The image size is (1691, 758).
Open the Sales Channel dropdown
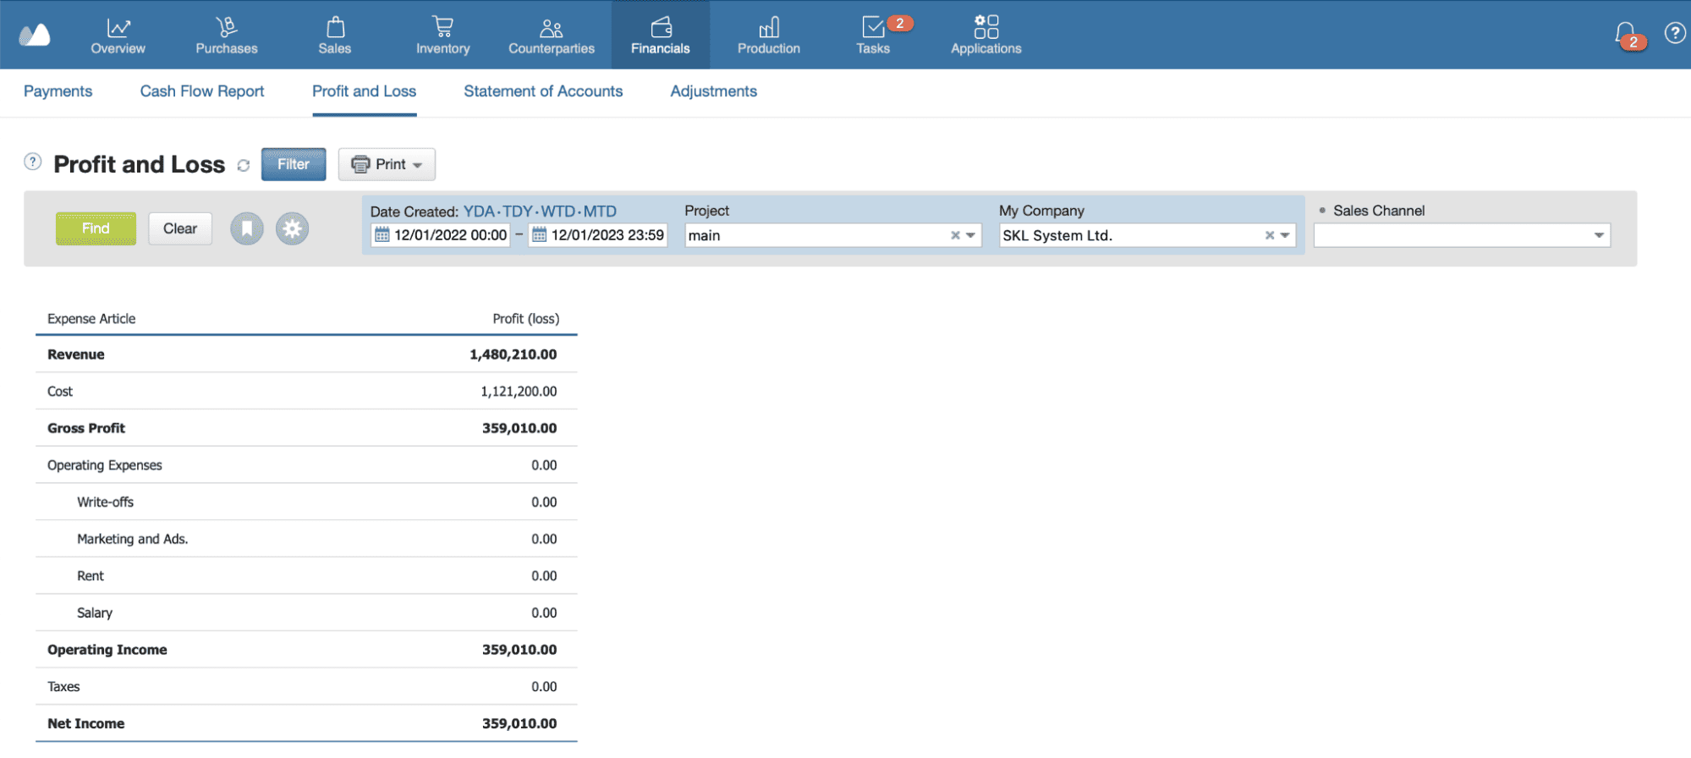click(1598, 235)
